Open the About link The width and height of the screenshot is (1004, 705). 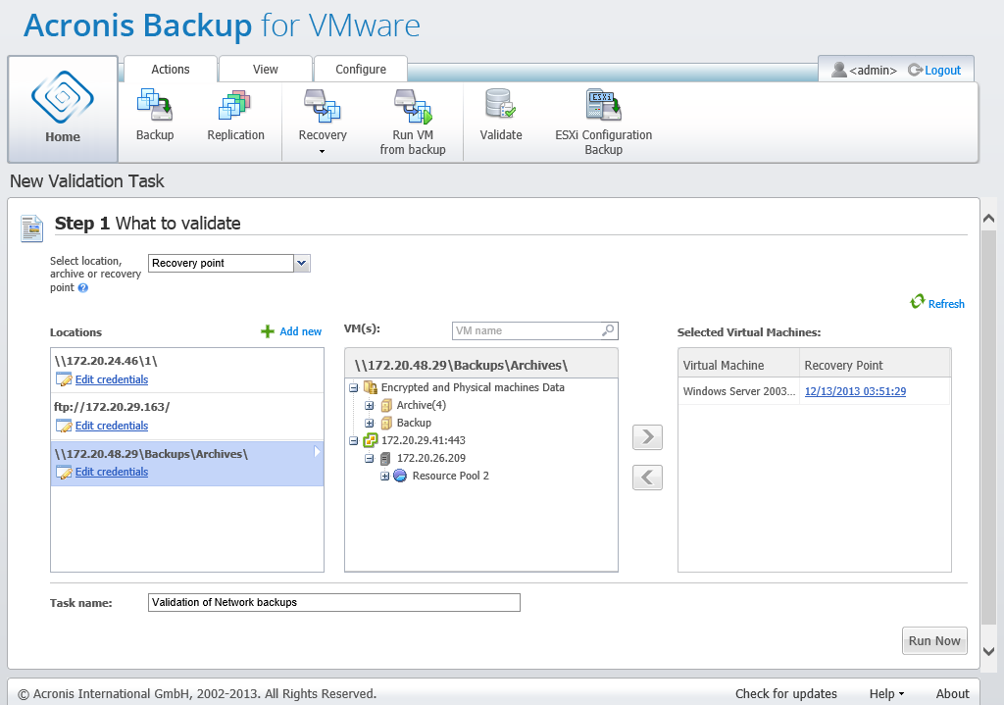tap(952, 693)
